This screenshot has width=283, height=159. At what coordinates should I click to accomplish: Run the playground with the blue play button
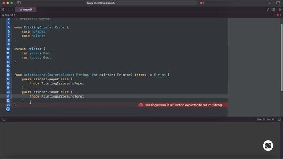[8, 109]
